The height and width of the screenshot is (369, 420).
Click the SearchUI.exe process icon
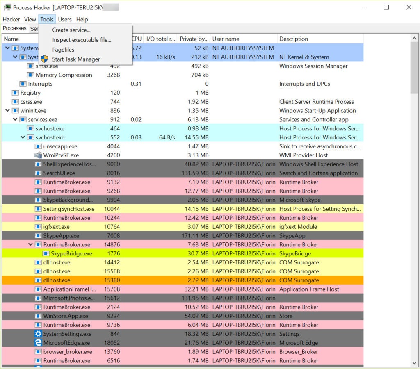tap(38, 173)
